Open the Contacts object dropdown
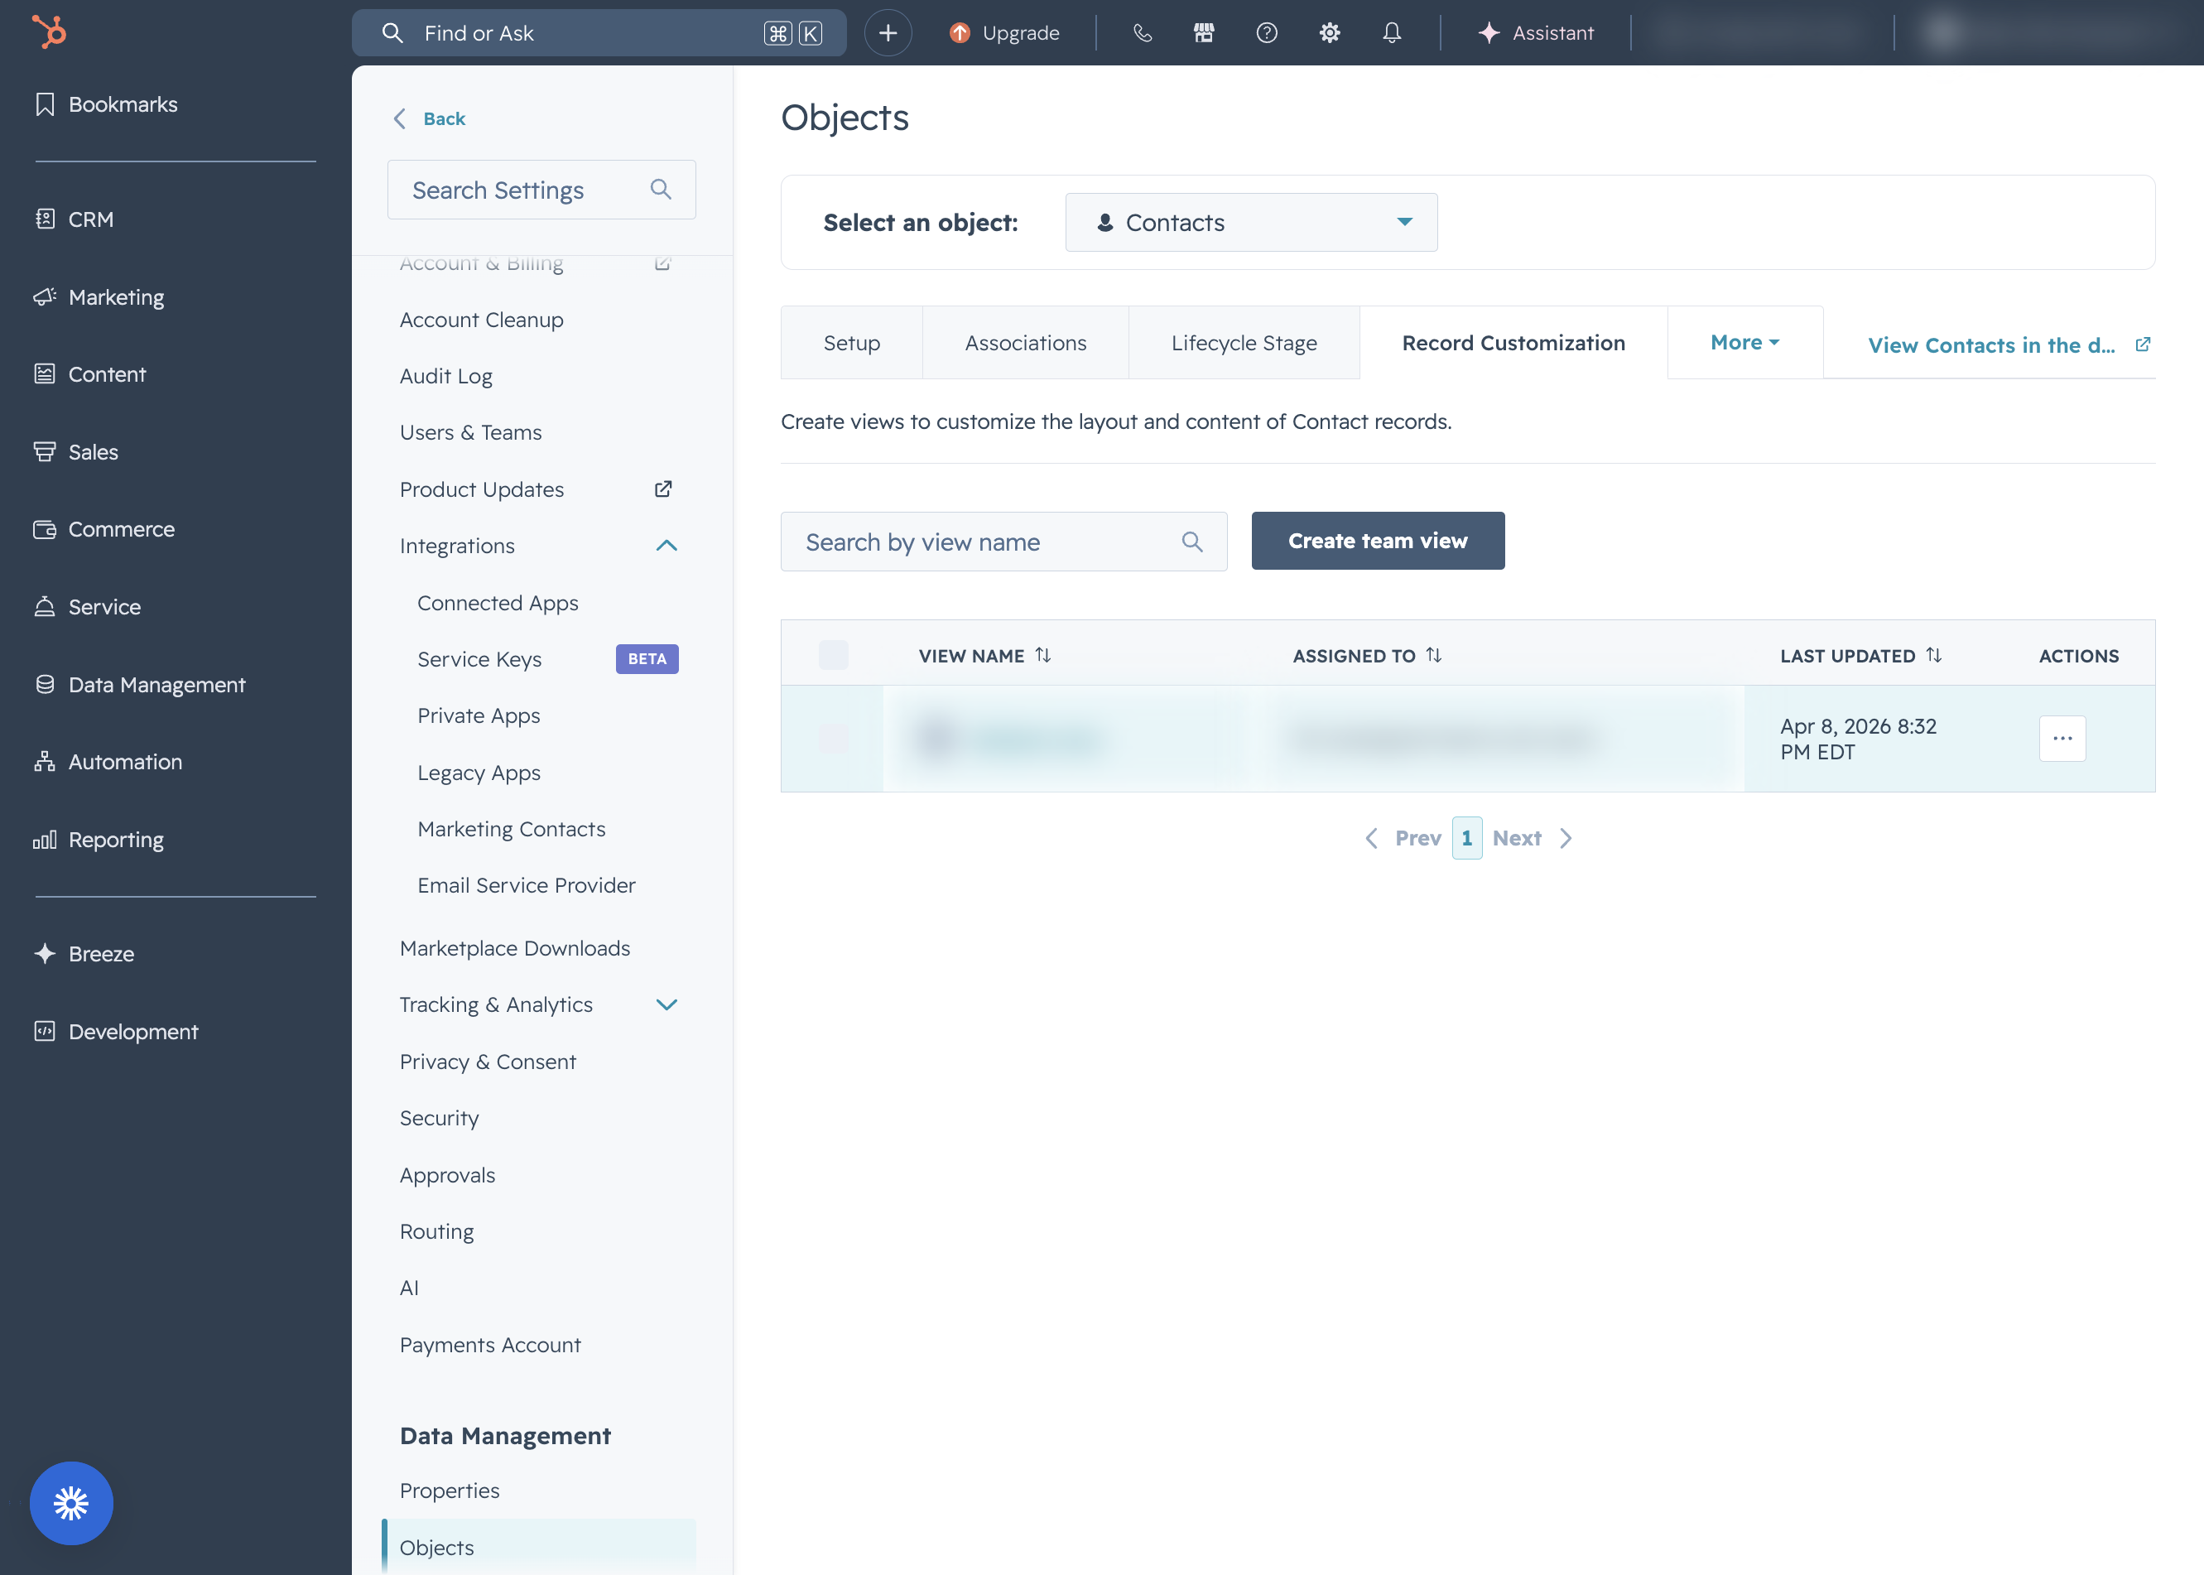 click(1251, 222)
